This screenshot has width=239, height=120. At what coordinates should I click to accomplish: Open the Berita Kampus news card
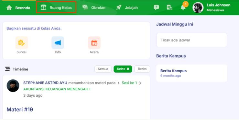pyautogui.click(x=191, y=73)
